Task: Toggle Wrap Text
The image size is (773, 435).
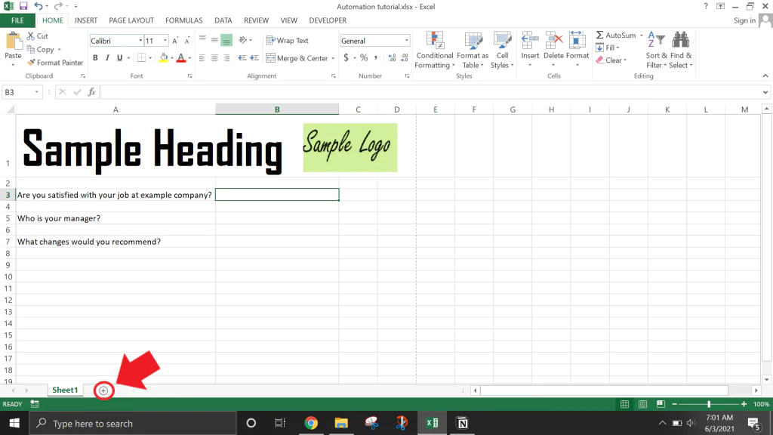Action: [288, 41]
